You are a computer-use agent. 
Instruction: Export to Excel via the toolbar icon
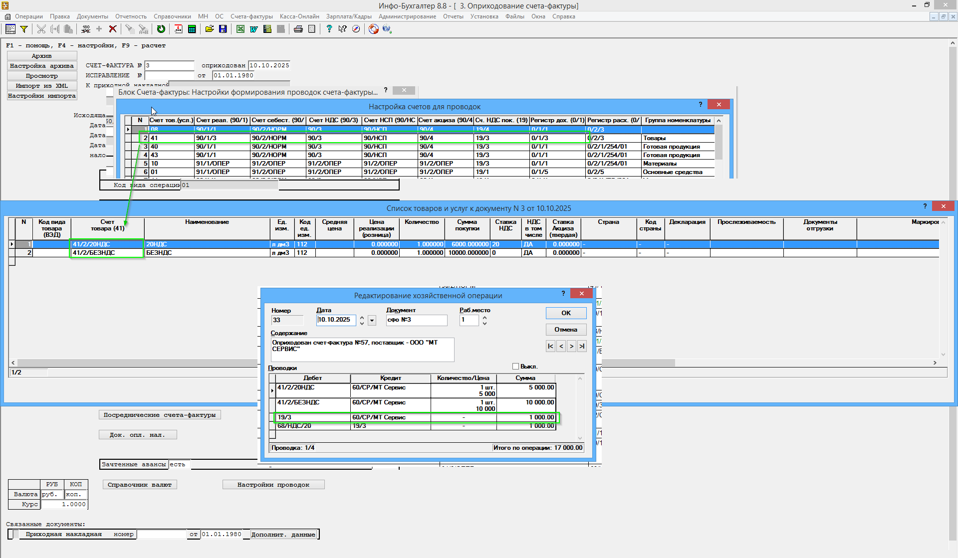[240, 29]
